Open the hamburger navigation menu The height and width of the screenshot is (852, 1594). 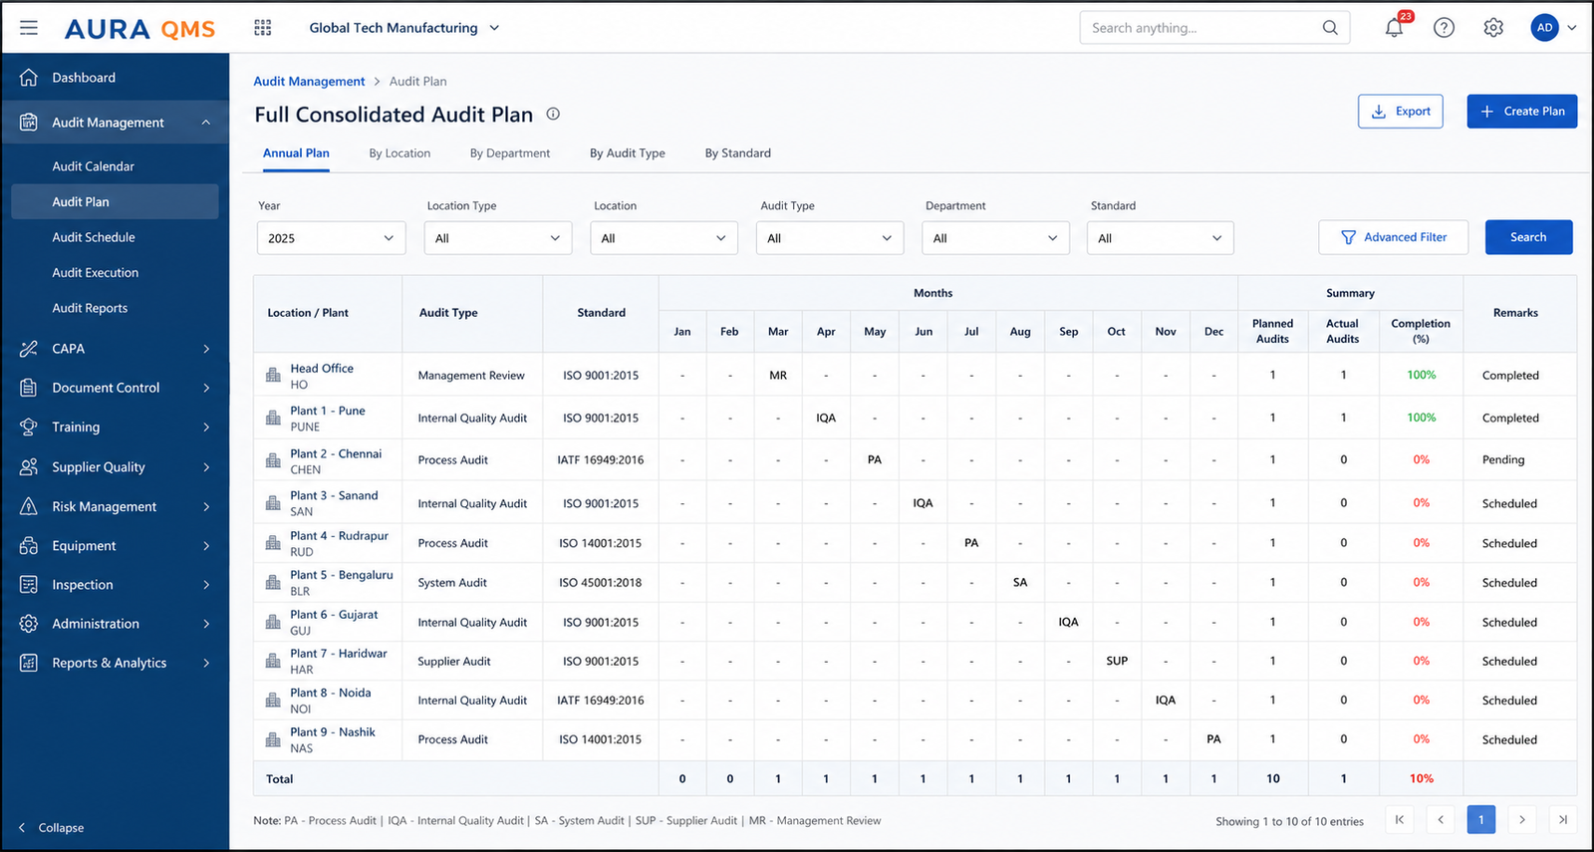click(x=29, y=28)
